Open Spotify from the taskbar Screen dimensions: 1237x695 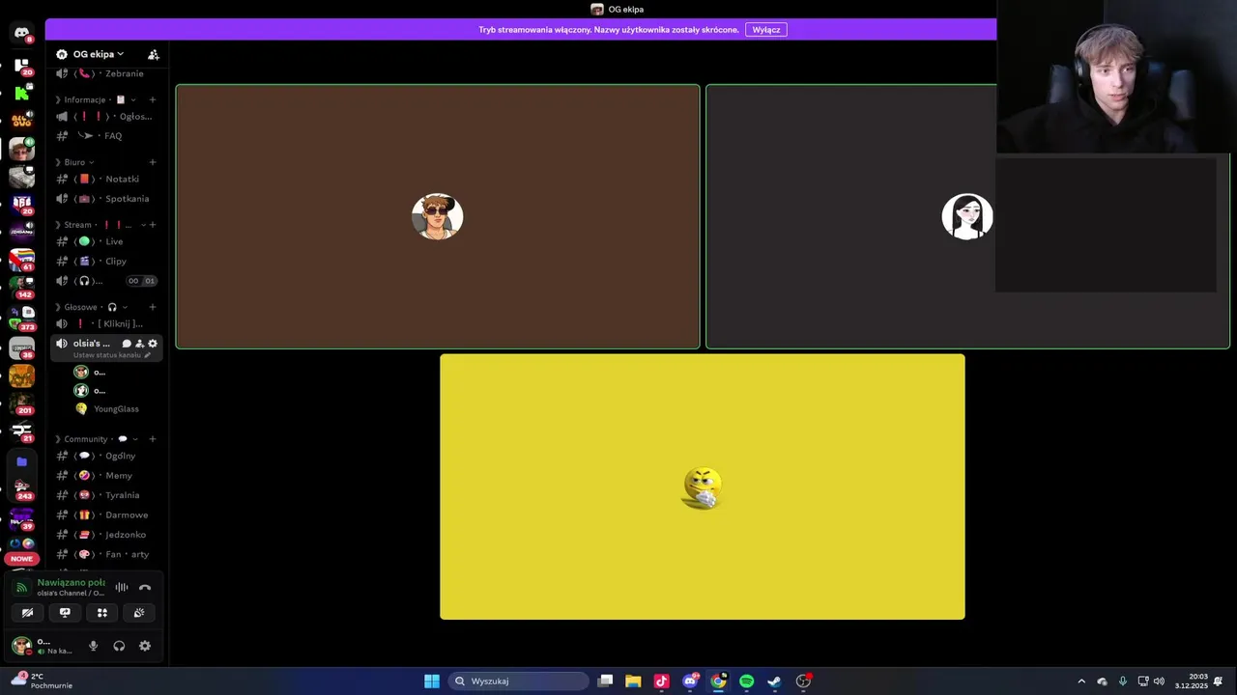(x=746, y=681)
